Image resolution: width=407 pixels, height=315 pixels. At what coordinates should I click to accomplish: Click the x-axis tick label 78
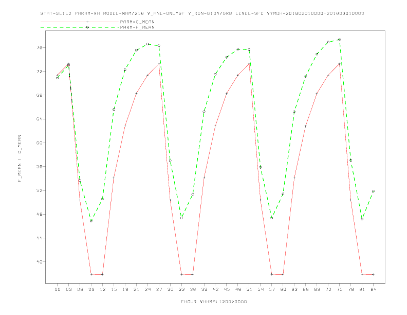(x=350, y=289)
